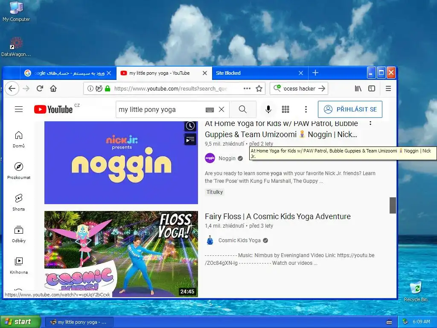Viewport: 437px width, 328px height.
Task: Toggle the Firefox sidebar icon
Action: pos(372,89)
